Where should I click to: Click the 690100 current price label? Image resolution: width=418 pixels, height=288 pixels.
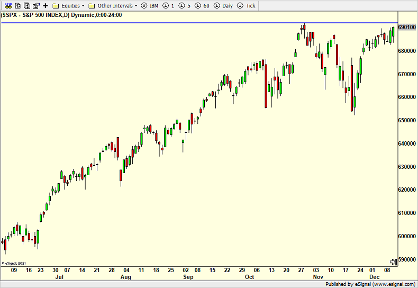pos(406,27)
